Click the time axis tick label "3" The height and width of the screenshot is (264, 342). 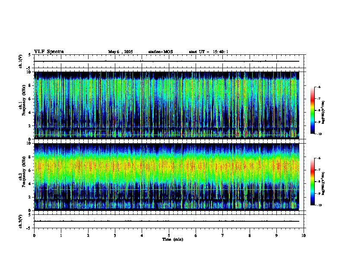[x=115, y=236]
